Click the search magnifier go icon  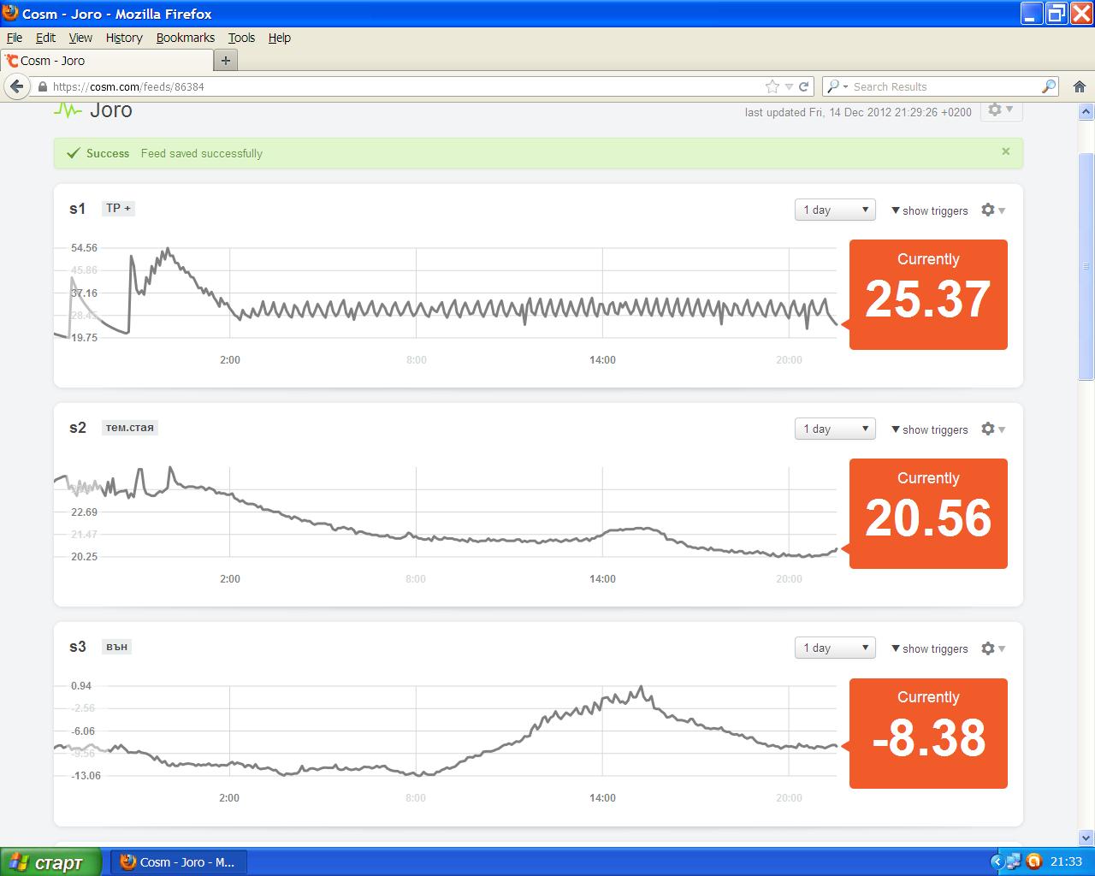[x=1049, y=86]
